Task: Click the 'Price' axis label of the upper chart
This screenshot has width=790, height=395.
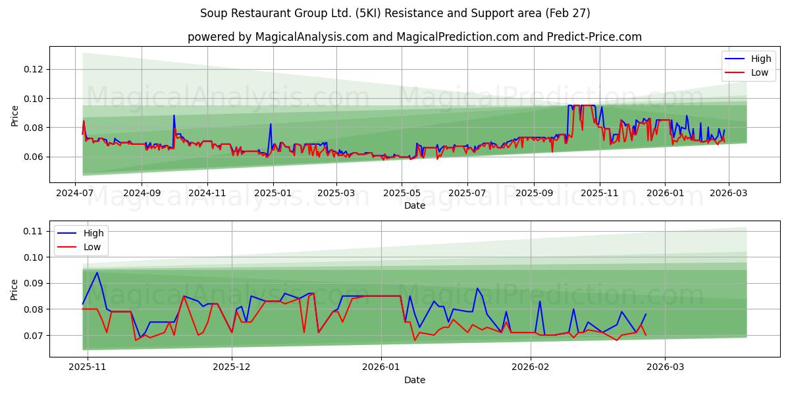Action: (15, 115)
